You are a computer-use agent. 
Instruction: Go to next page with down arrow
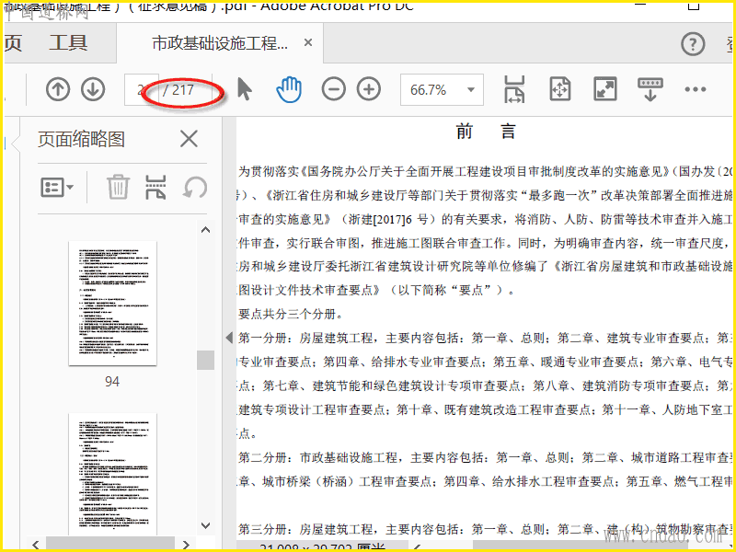pos(93,89)
